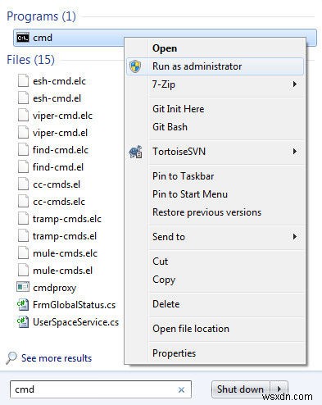The width and height of the screenshot is (322, 405).
Task: Choose Open file location
Action: [x=191, y=329]
